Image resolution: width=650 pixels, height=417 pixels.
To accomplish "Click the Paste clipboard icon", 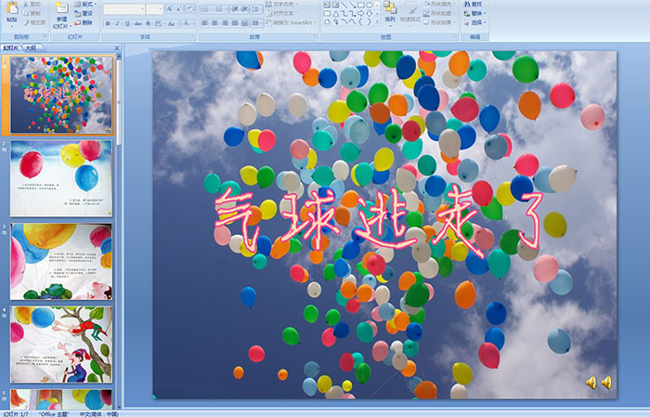I will [x=12, y=7].
